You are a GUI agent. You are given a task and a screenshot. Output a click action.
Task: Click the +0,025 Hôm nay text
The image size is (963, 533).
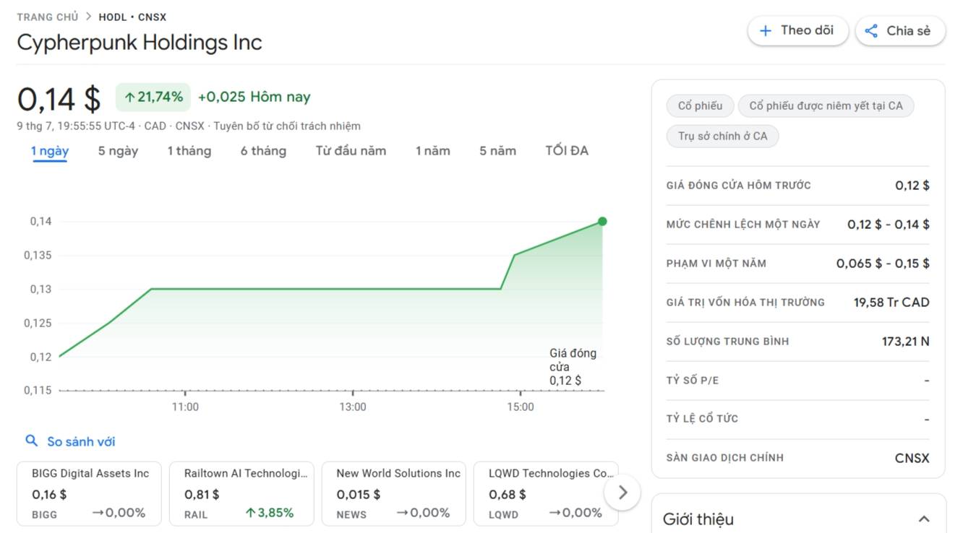[x=254, y=97]
